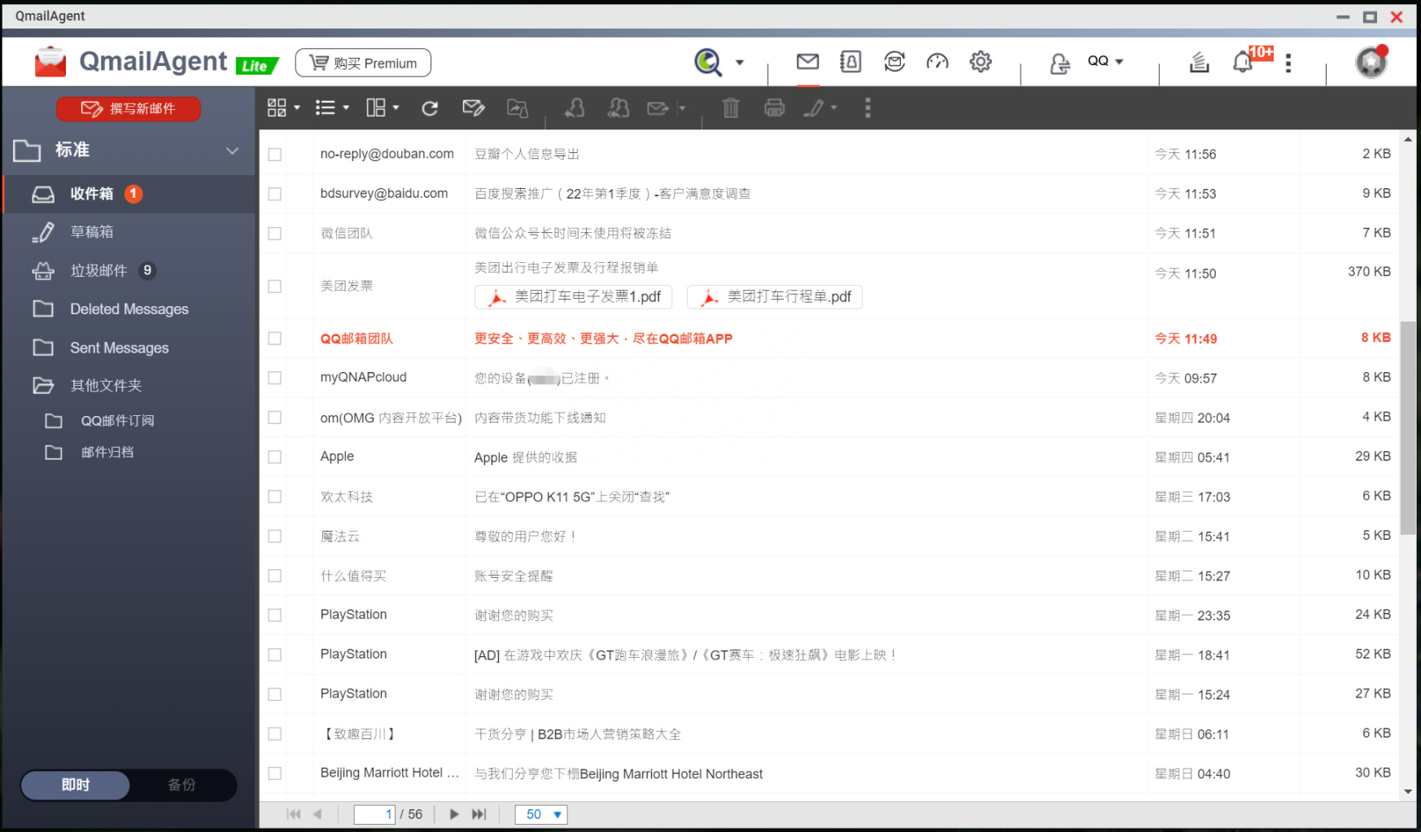Open the QQ account dropdown
The width and height of the screenshot is (1421, 832).
[x=1106, y=61]
